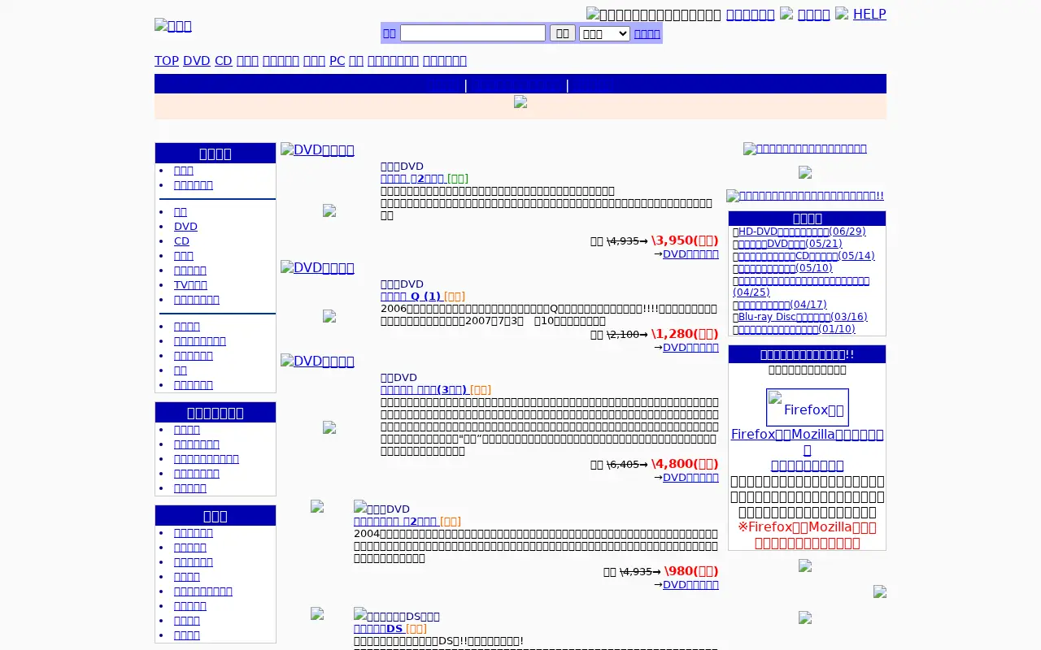Select DVD in the left sidebar list
Screen dimensions: 1041x650
pos(185,227)
